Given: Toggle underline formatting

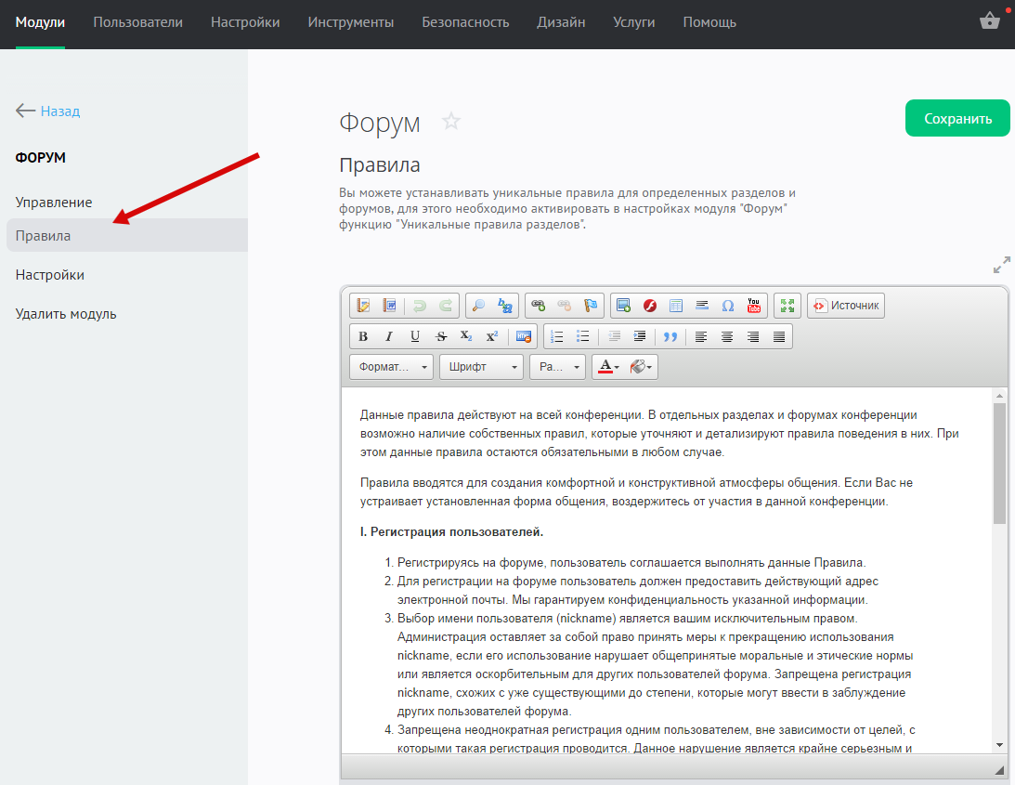Looking at the screenshot, I should click(415, 336).
